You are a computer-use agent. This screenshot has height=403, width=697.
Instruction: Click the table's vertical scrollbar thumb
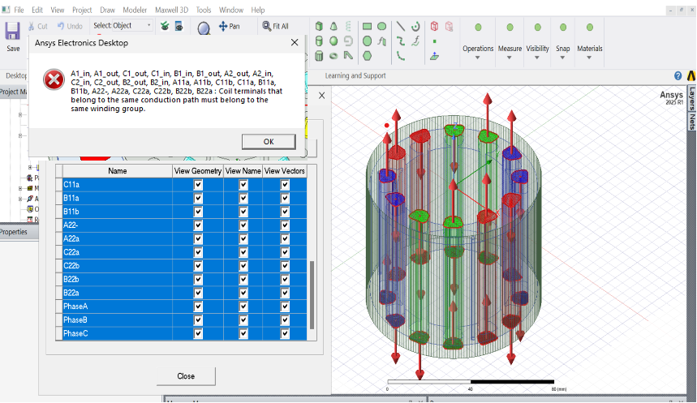pyautogui.click(x=312, y=294)
